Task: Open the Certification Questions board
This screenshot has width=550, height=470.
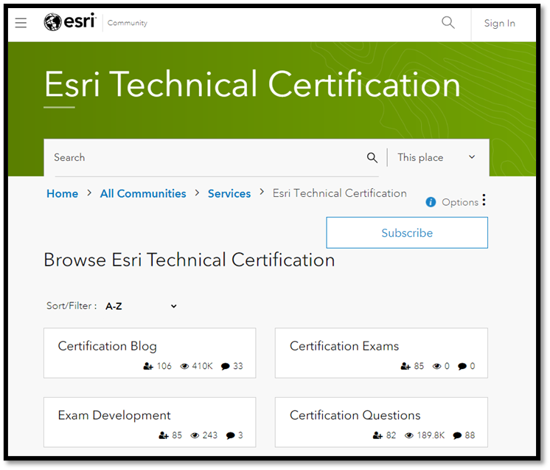Action: tap(355, 415)
